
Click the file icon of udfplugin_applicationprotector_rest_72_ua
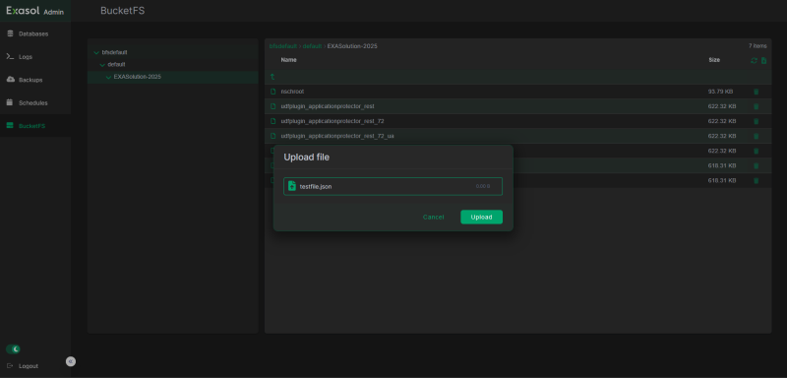(x=273, y=136)
